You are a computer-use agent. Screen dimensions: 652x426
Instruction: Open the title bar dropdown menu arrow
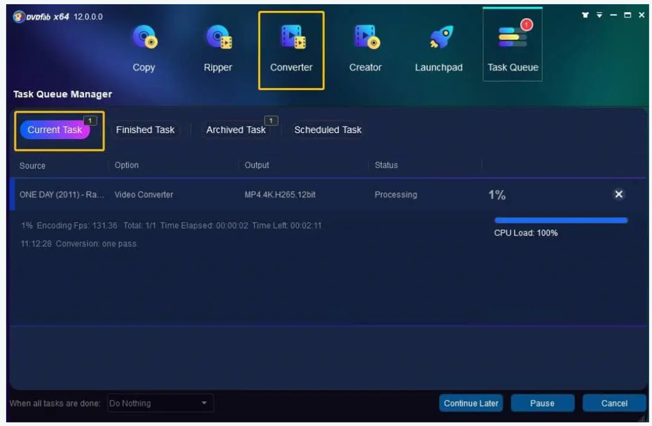coord(599,16)
